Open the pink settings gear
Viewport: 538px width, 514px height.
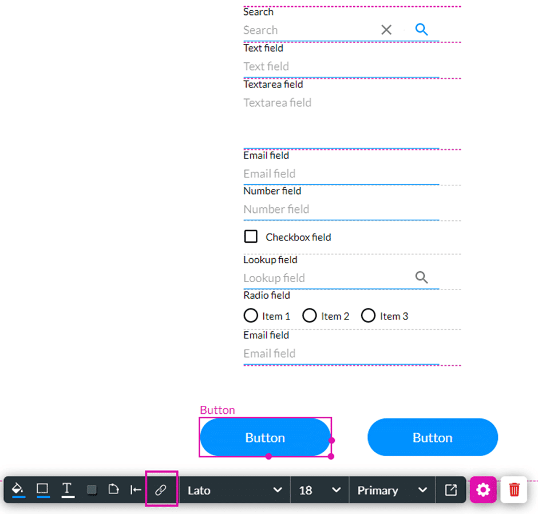[484, 489]
